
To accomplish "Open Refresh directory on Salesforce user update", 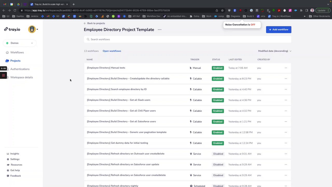I will [123, 164].
